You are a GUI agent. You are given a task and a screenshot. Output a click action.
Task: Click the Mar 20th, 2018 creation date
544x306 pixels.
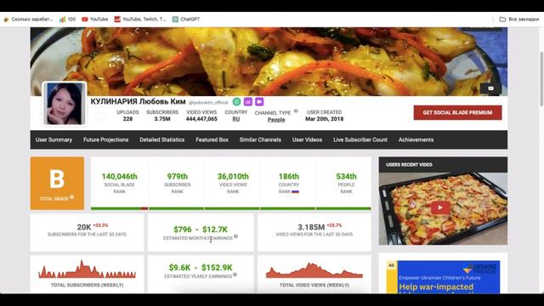point(325,119)
